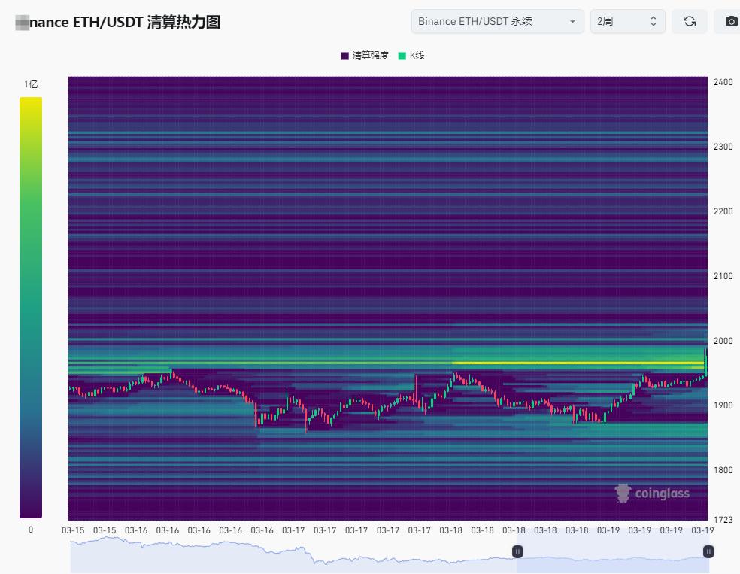Screen dimensions: 740x574
Task: Open the 2周 time range selector
Action: [628, 21]
